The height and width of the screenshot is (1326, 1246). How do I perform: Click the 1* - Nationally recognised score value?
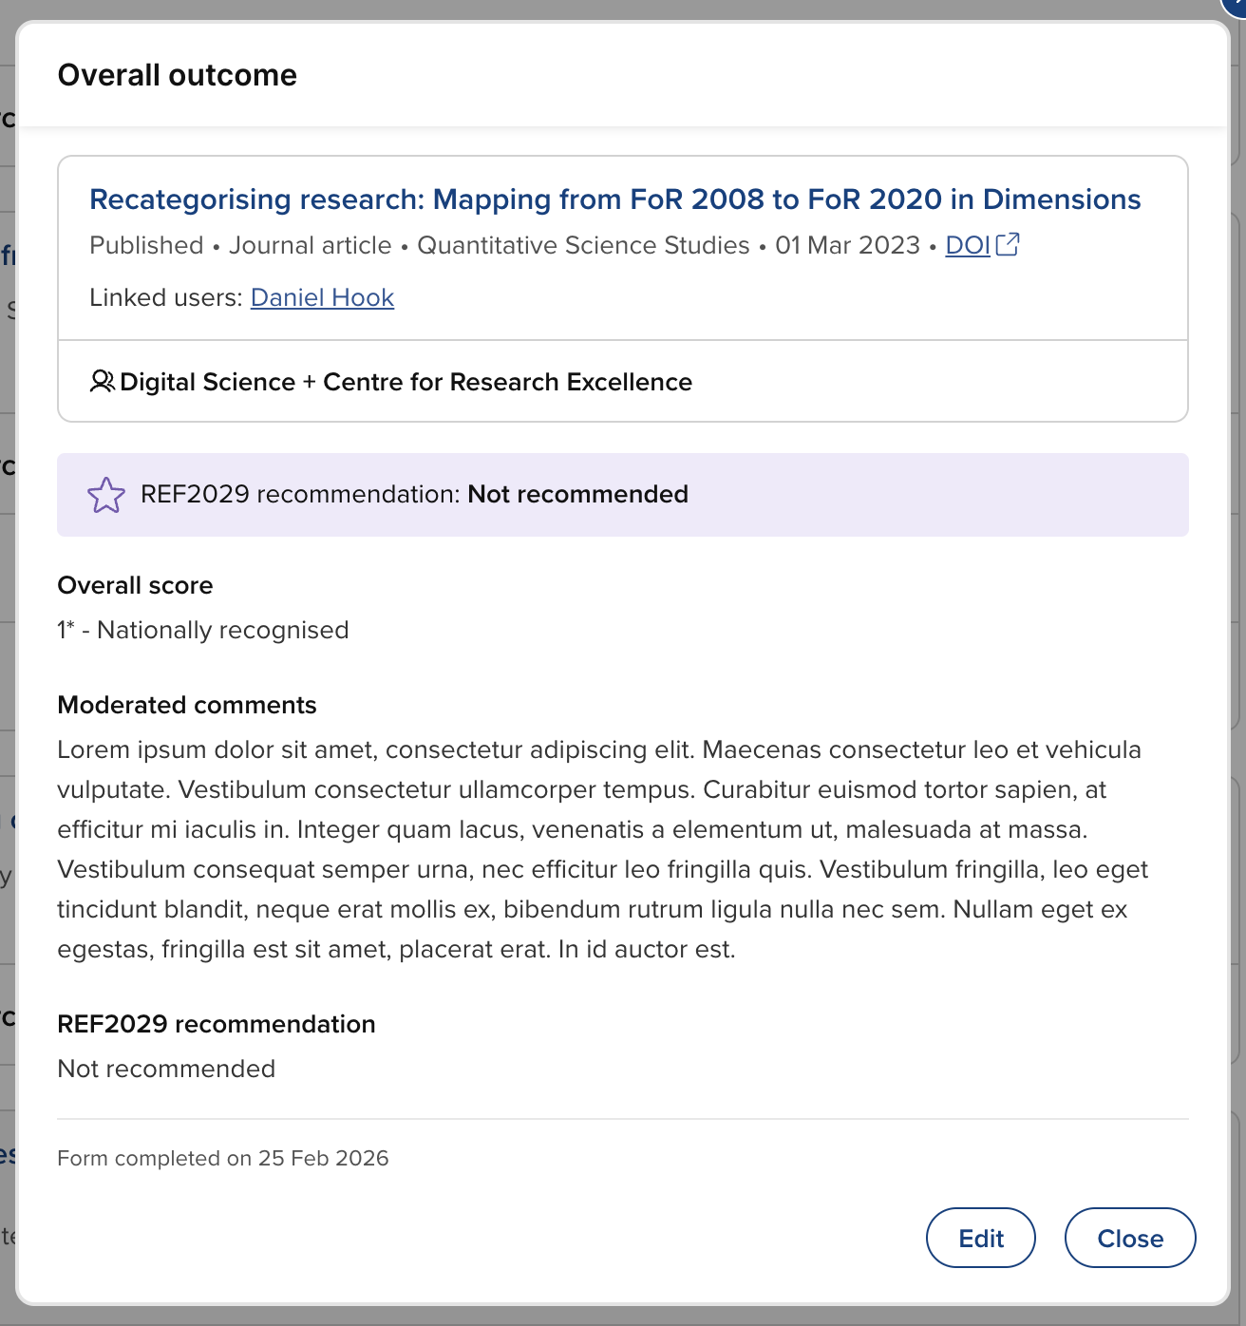[x=203, y=630]
